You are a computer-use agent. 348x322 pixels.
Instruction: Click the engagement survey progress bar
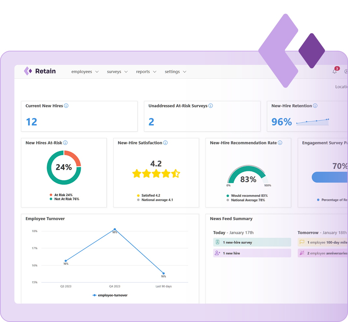tap(329, 177)
